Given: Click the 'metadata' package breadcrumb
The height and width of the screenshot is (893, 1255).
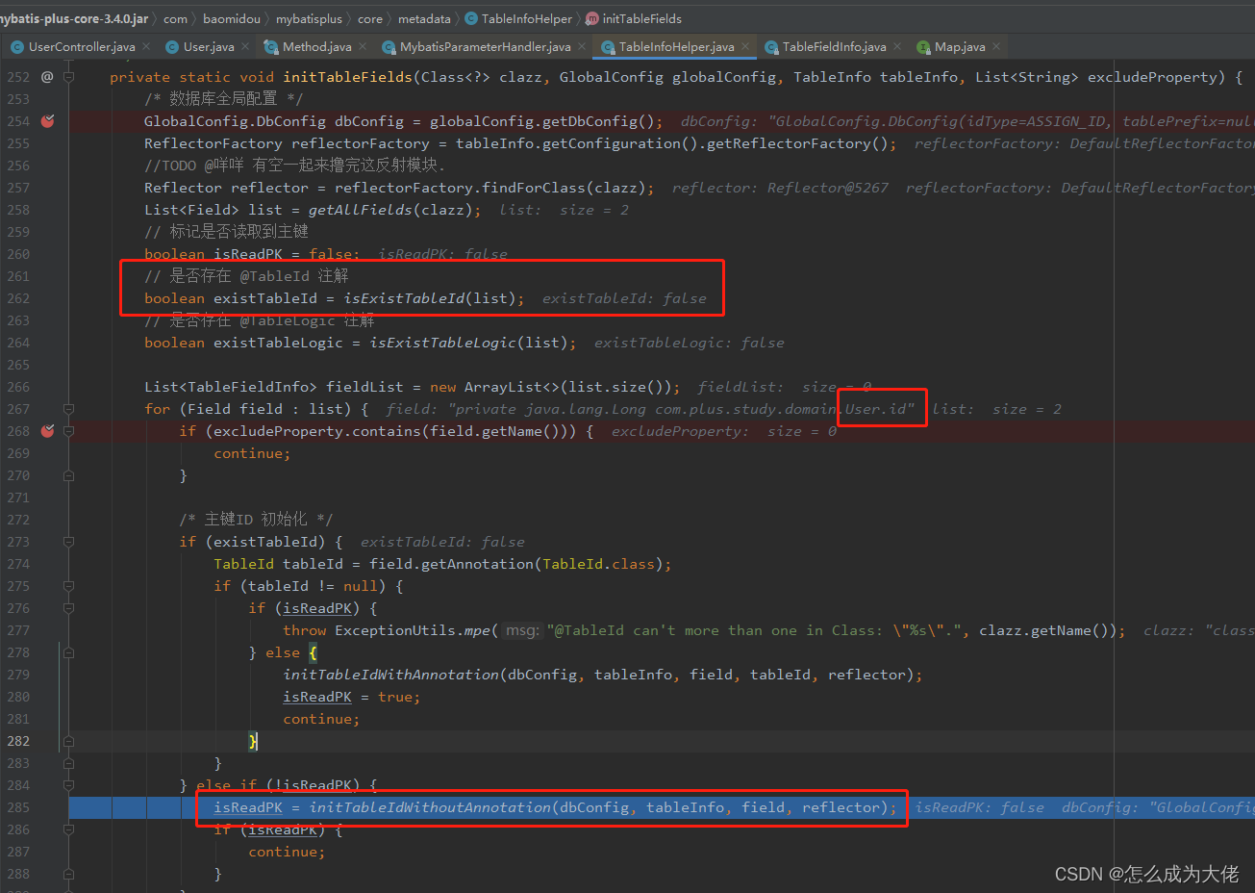Looking at the screenshot, I should pos(424,18).
